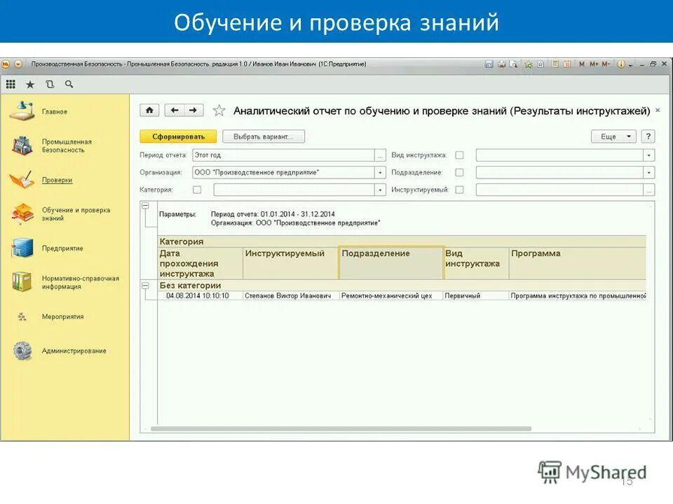Open the 'Организация' dropdown list
Image resolution: width=673 pixels, height=504 pixels.
pyautogui.click(x=379, y=171)
